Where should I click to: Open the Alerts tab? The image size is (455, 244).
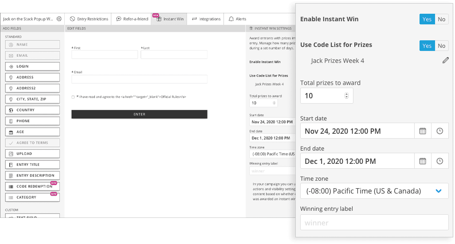pos(238,19)
